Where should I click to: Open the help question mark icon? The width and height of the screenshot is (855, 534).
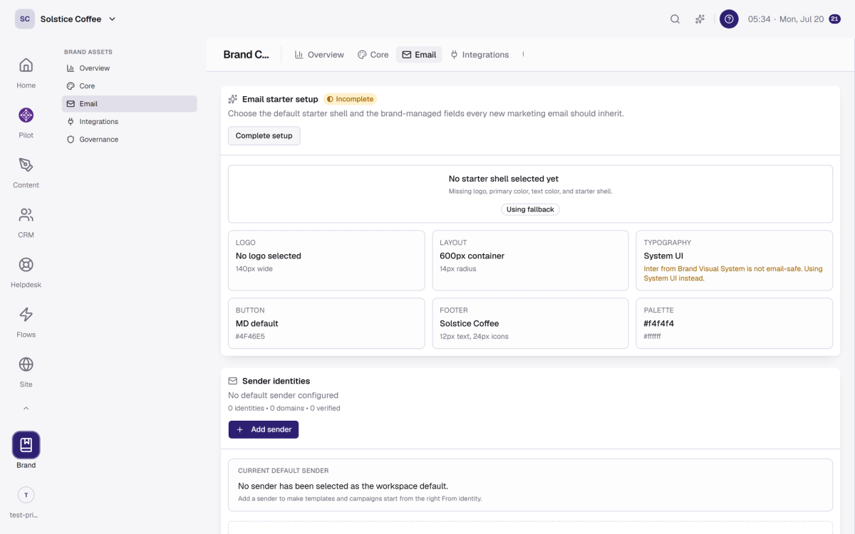click(729, 19)
